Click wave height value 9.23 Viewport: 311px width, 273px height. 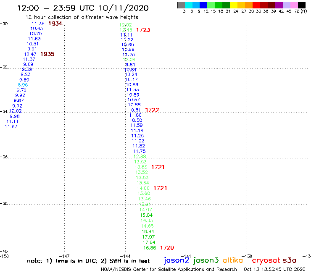click(x=26, y=74)
